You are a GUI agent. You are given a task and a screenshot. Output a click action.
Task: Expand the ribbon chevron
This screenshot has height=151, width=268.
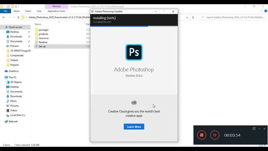[x=261, y=11]
